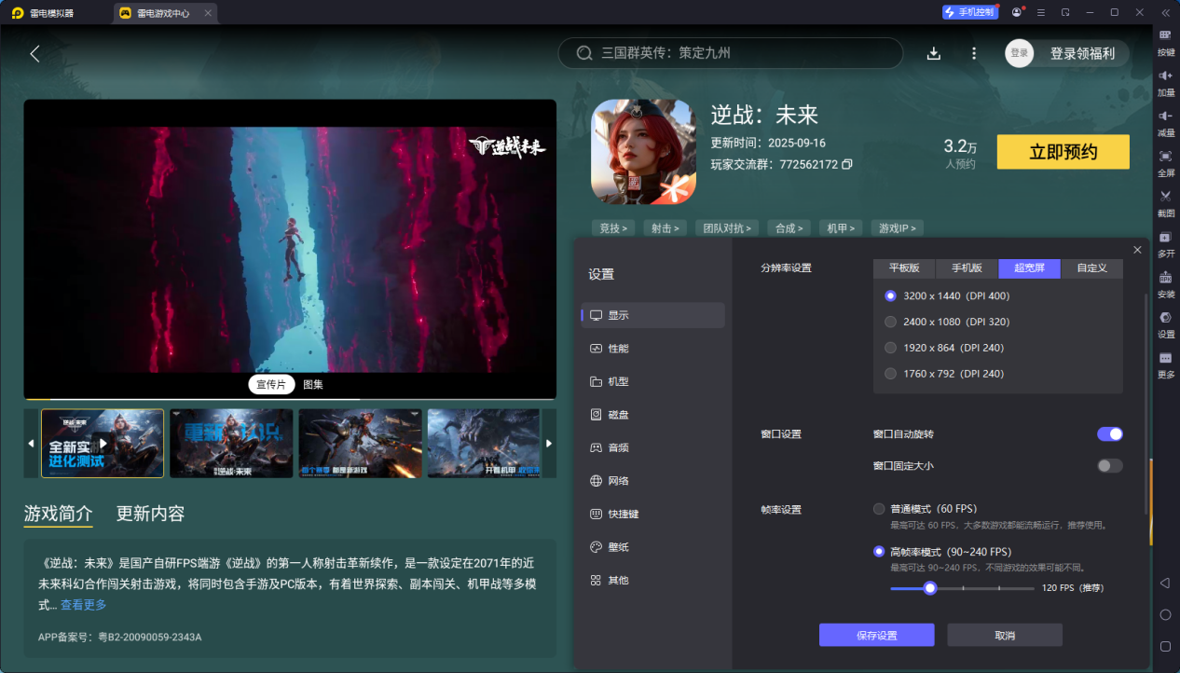Click the install APK (安装) icon
The width and height of the screenshot is (1180, 673).
point(1165,282)
